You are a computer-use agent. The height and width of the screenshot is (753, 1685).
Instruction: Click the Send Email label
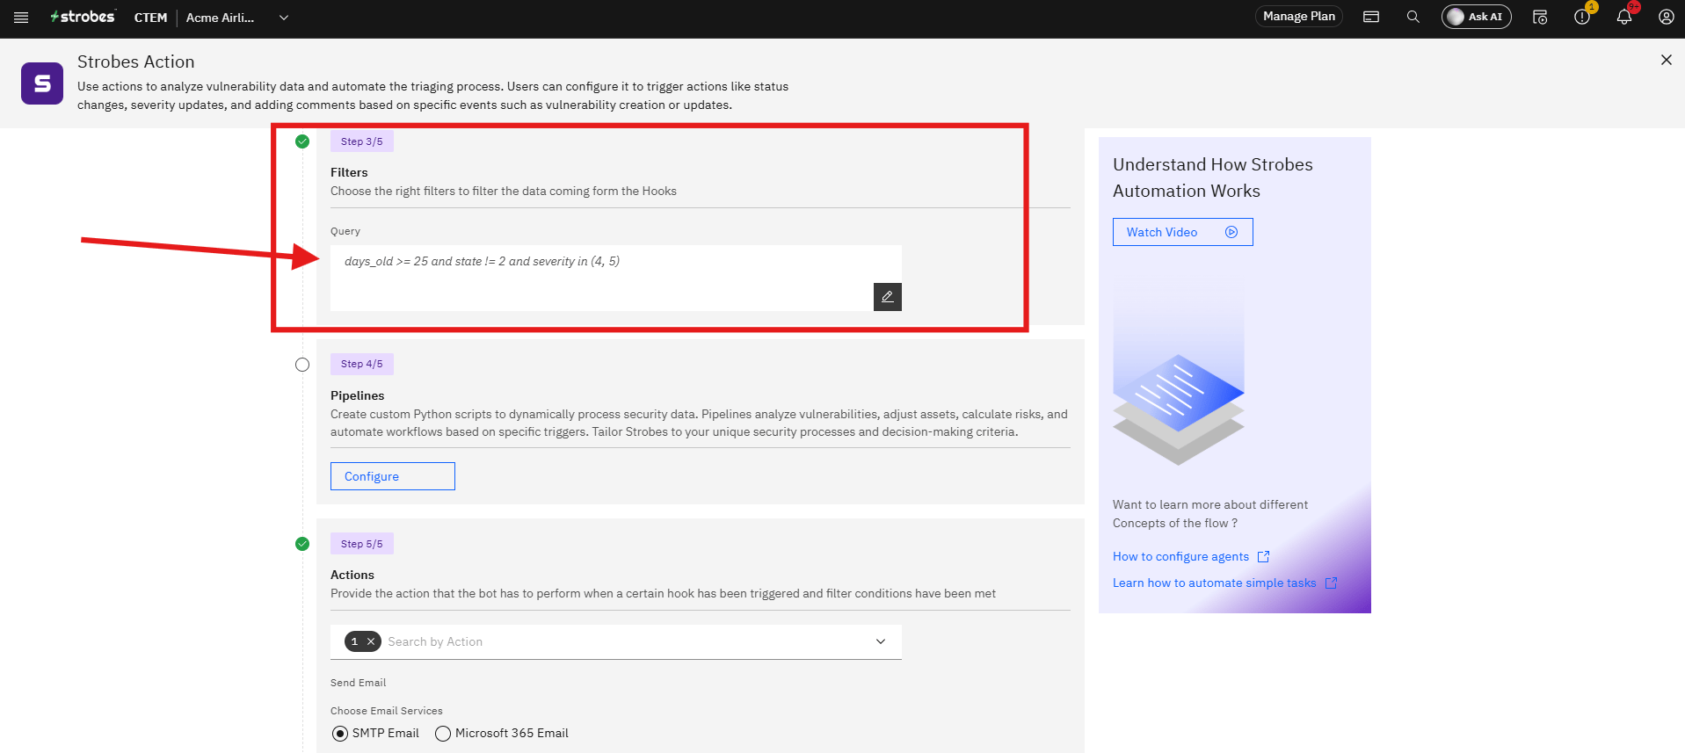[x=358, y=683]
